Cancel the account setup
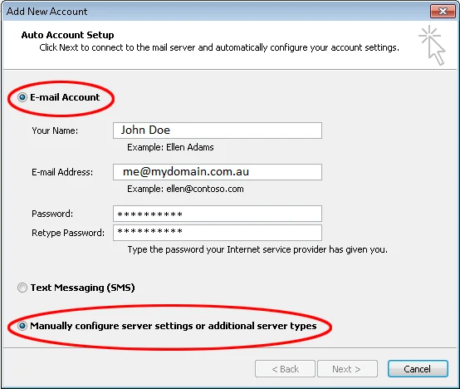460x389 pixels. click(418, 369)
